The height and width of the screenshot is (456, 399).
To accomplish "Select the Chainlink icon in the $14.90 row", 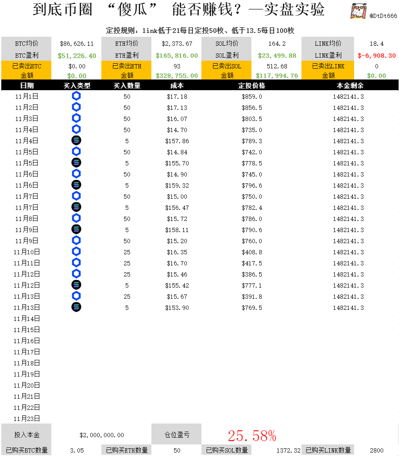I will point(76,174).
